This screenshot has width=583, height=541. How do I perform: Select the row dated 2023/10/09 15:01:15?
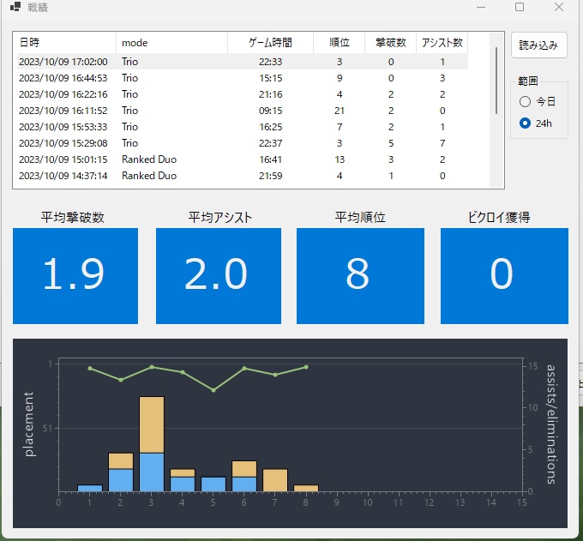(x=243, y=159)
